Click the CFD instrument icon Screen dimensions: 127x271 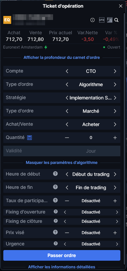pyautogui.click(x=102, y=20)
